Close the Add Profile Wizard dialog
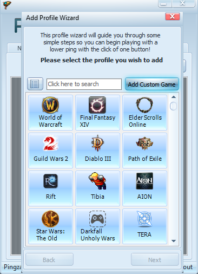The width and height of the screenshot is (198, 274). tap(173, 17)
